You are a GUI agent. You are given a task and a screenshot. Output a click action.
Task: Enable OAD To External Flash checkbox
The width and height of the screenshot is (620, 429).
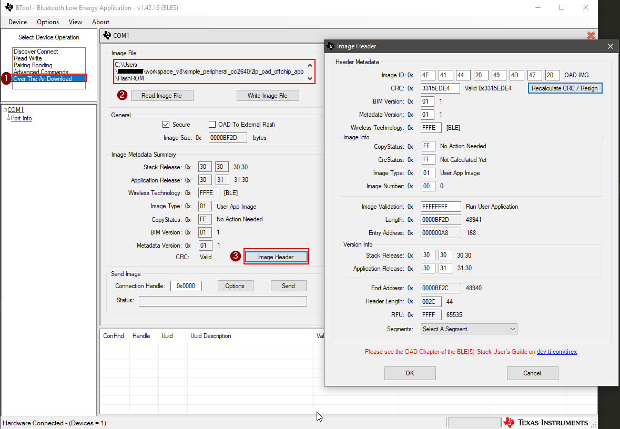point(212,125)
